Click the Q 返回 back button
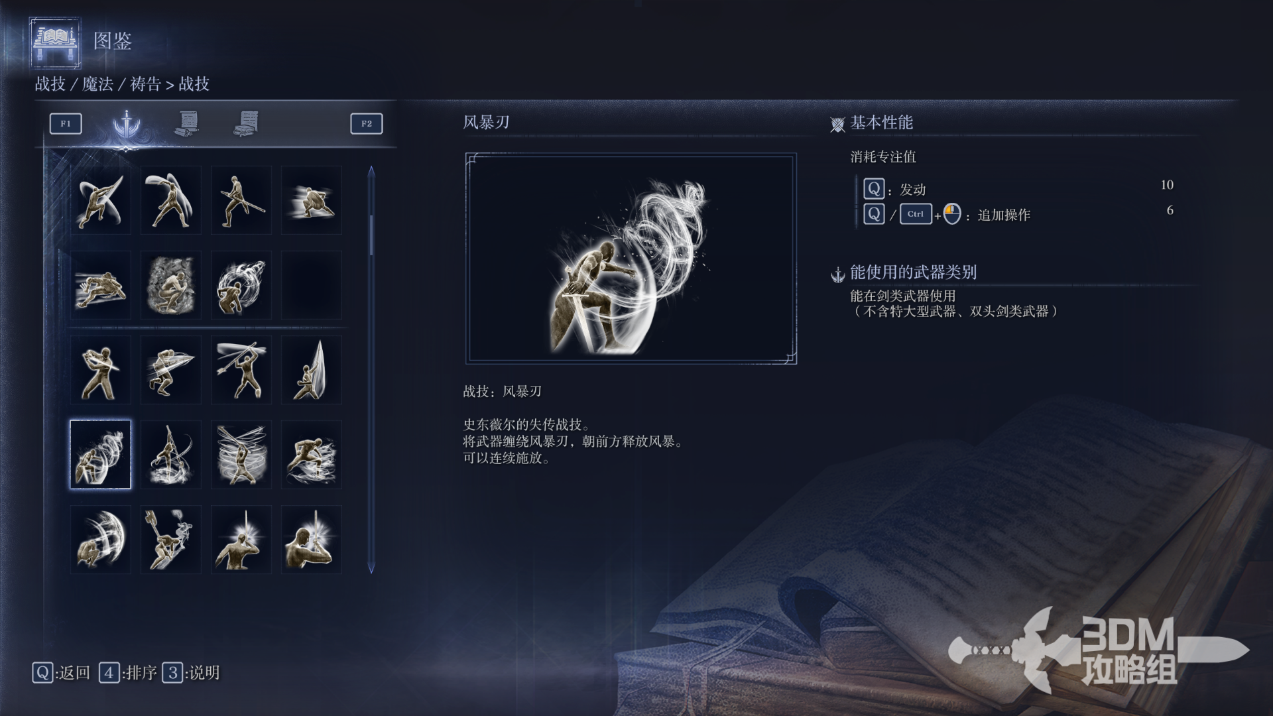This screenshot has height=716, width=1273. (x=61, y=673)
